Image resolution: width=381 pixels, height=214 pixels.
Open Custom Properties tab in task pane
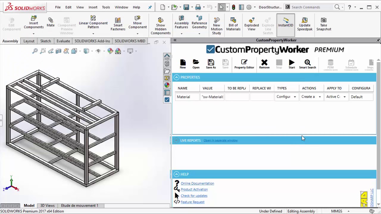[167, 92]
